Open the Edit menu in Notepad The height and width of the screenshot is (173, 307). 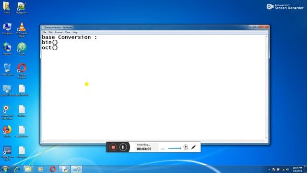[50, 32]
